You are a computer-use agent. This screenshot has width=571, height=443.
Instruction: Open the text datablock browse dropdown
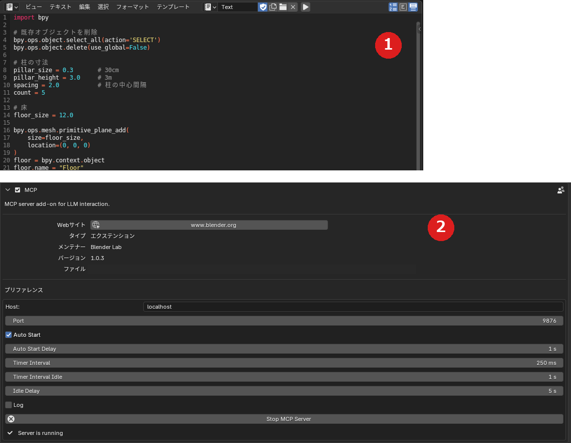pyautogui.click(x=210, y=7)
